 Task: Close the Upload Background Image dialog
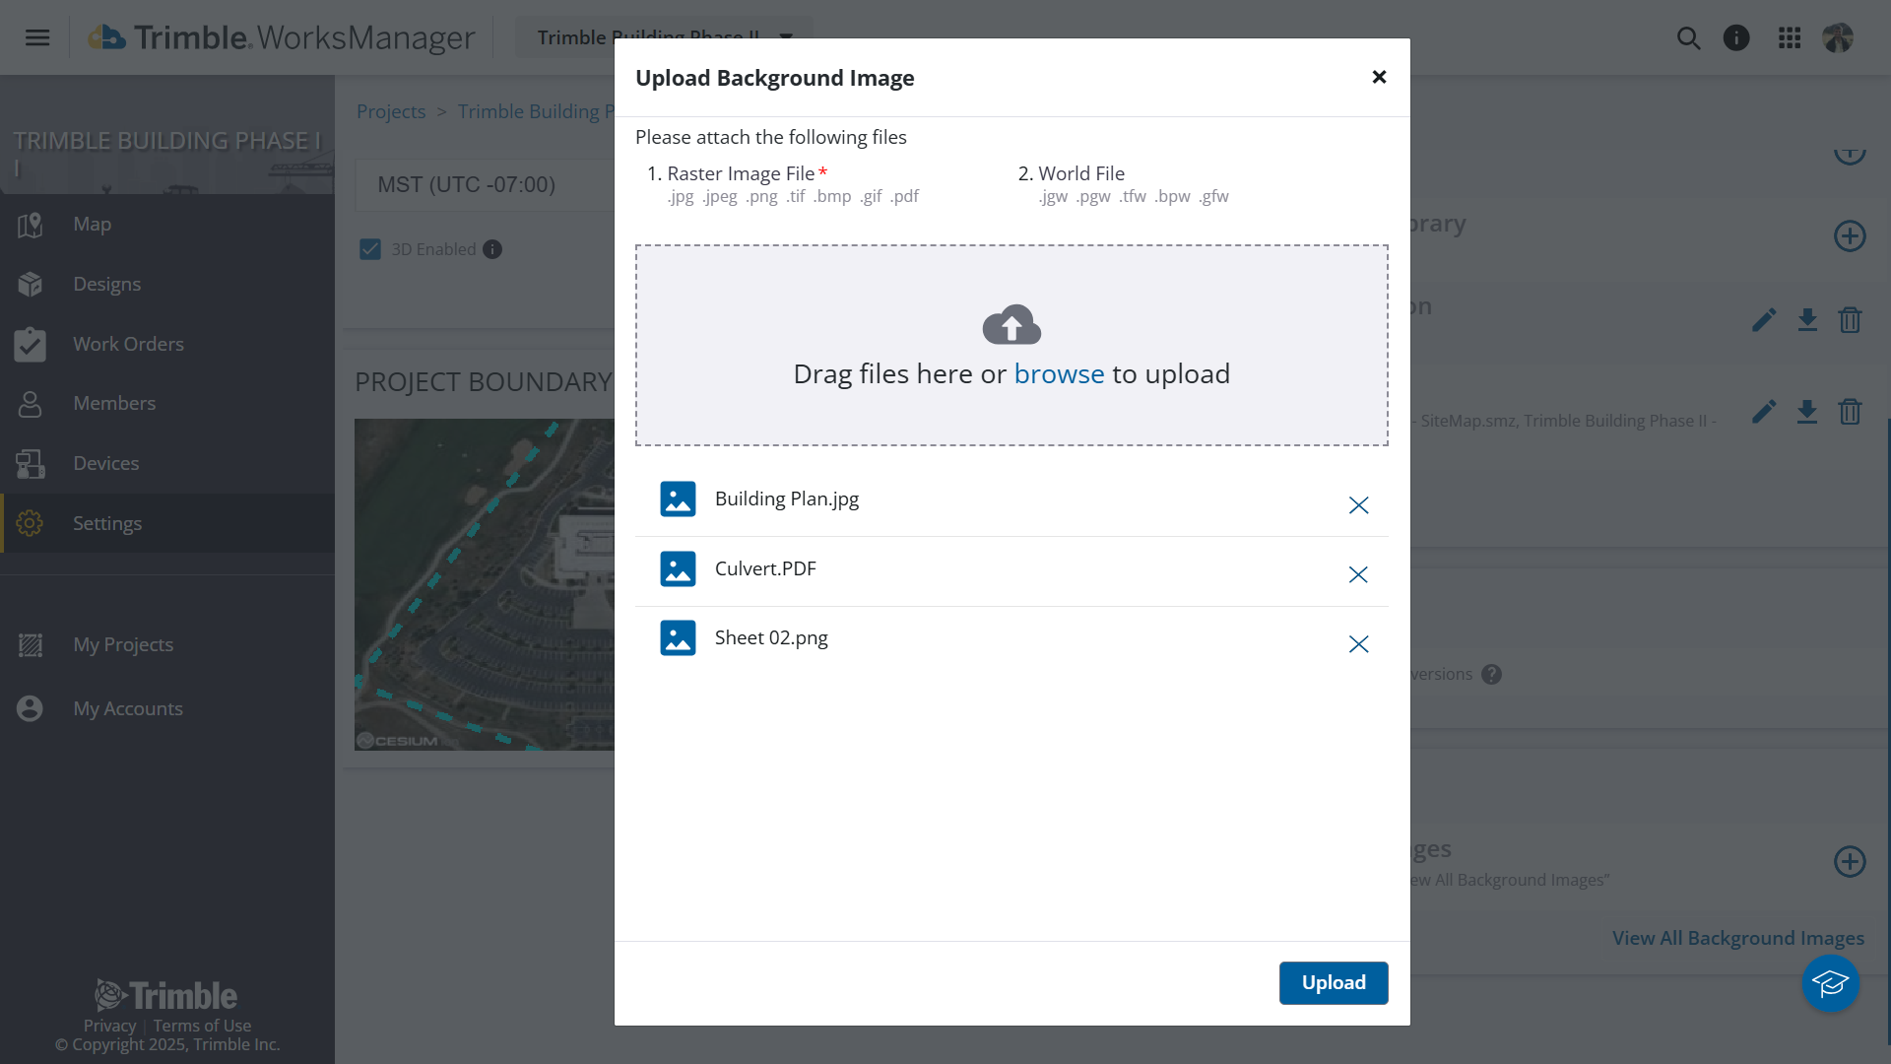1379,77
